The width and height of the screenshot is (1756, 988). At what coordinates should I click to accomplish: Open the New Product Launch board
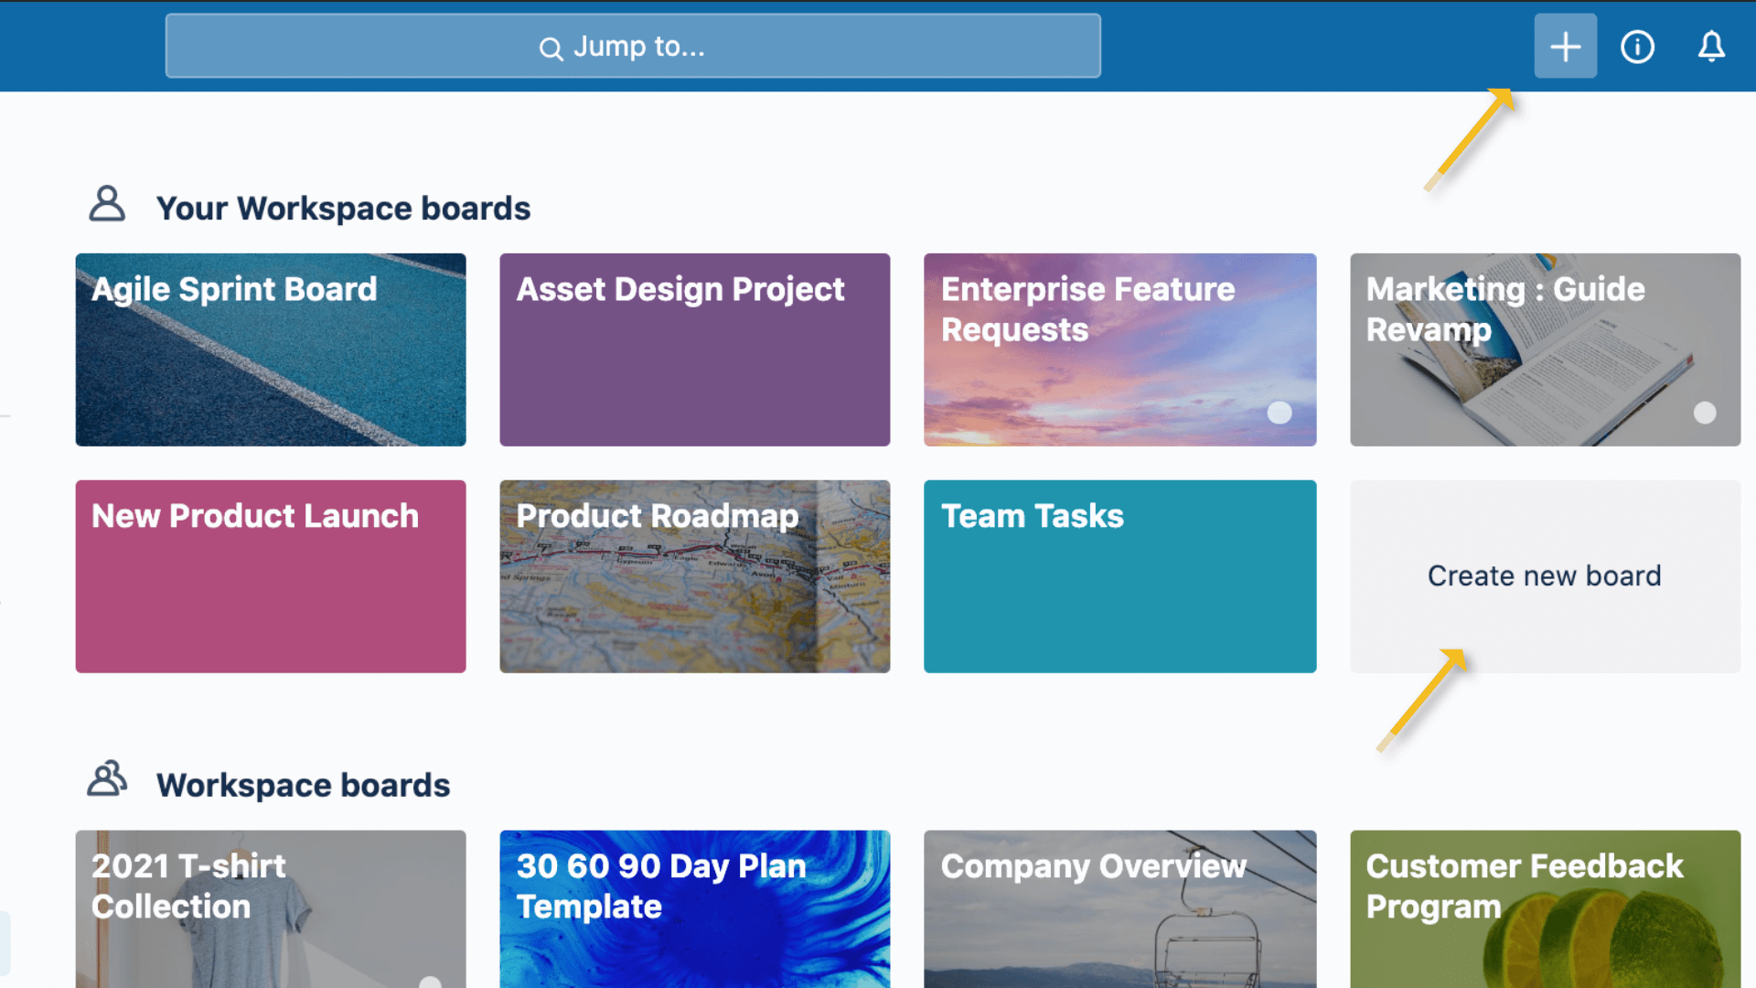(270, 575)
